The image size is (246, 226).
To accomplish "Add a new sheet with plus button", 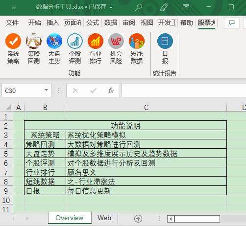I will click(x=138, y=219).
